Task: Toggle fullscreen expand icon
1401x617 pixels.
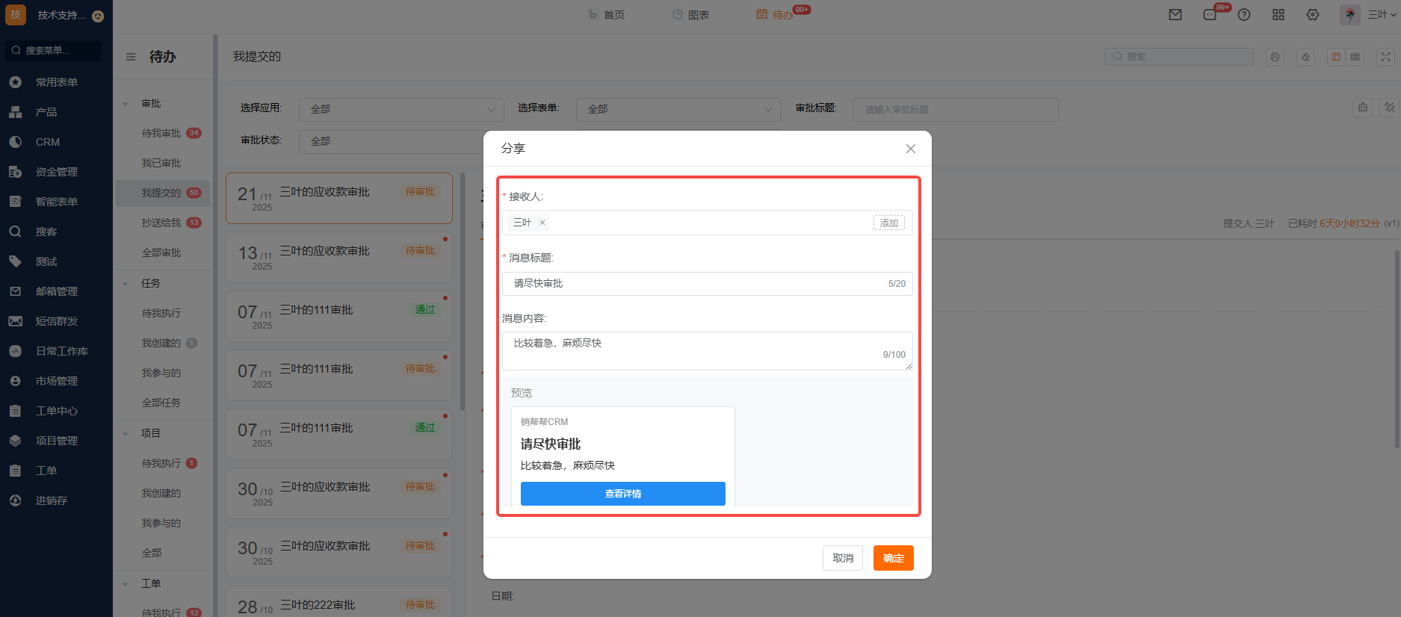Action: coord(1385,57)
